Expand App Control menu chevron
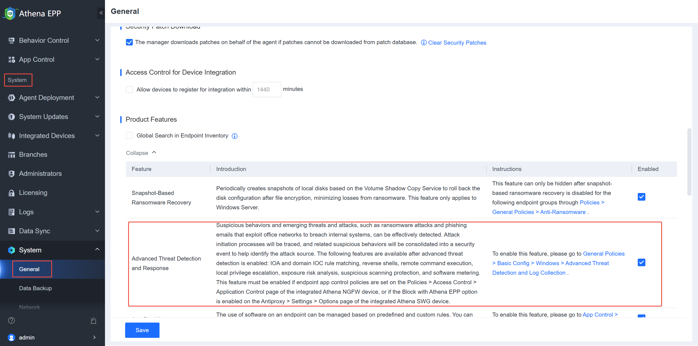The height and width of the screenshot is (346, 698). [97, 59]
